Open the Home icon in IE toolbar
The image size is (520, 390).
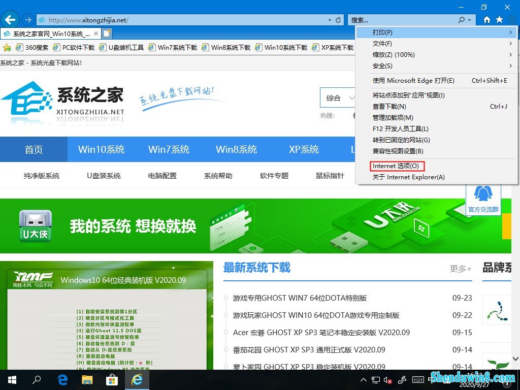pyautogui.click(x=487, y=20)
